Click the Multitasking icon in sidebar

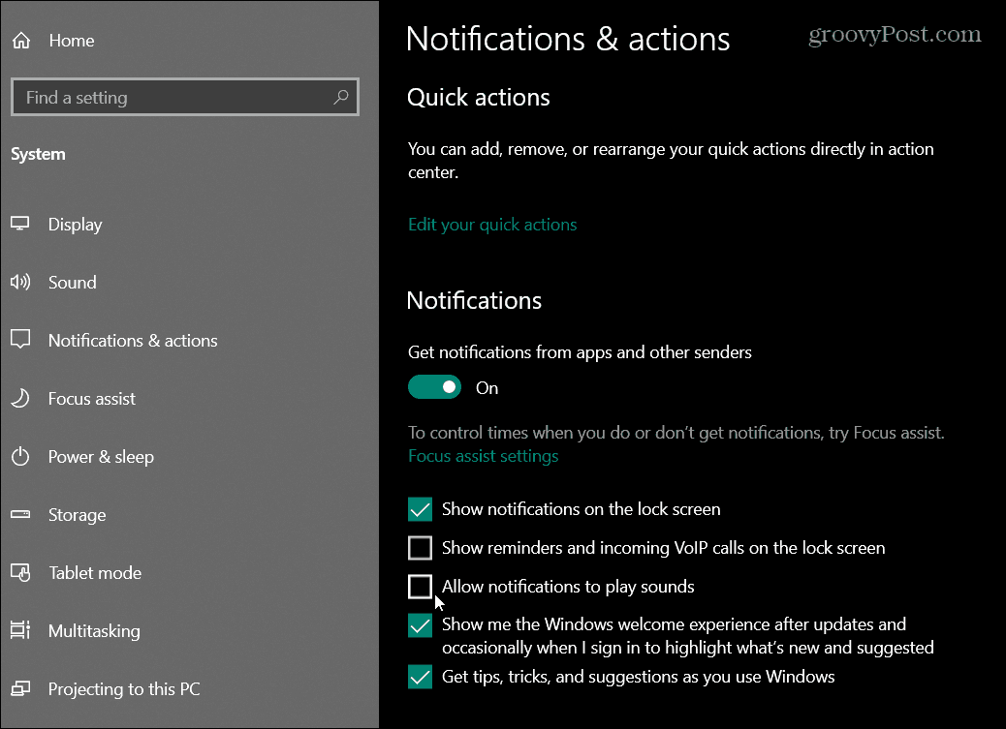pos(20,630)
